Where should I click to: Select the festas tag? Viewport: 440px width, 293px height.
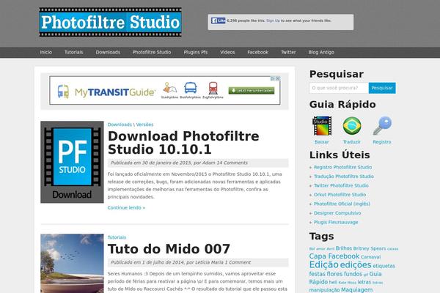tap(318, 274)
